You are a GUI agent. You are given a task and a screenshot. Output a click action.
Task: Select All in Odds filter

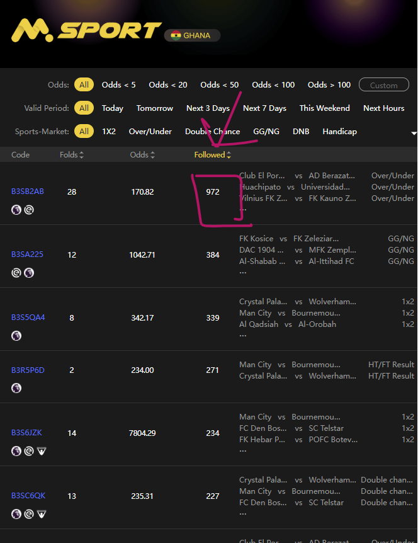[x=84, y=85]
